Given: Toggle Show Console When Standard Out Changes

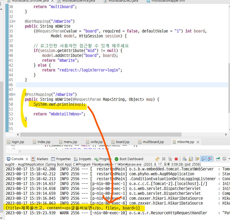Looking at the screenshot, I should click(203, 159).
